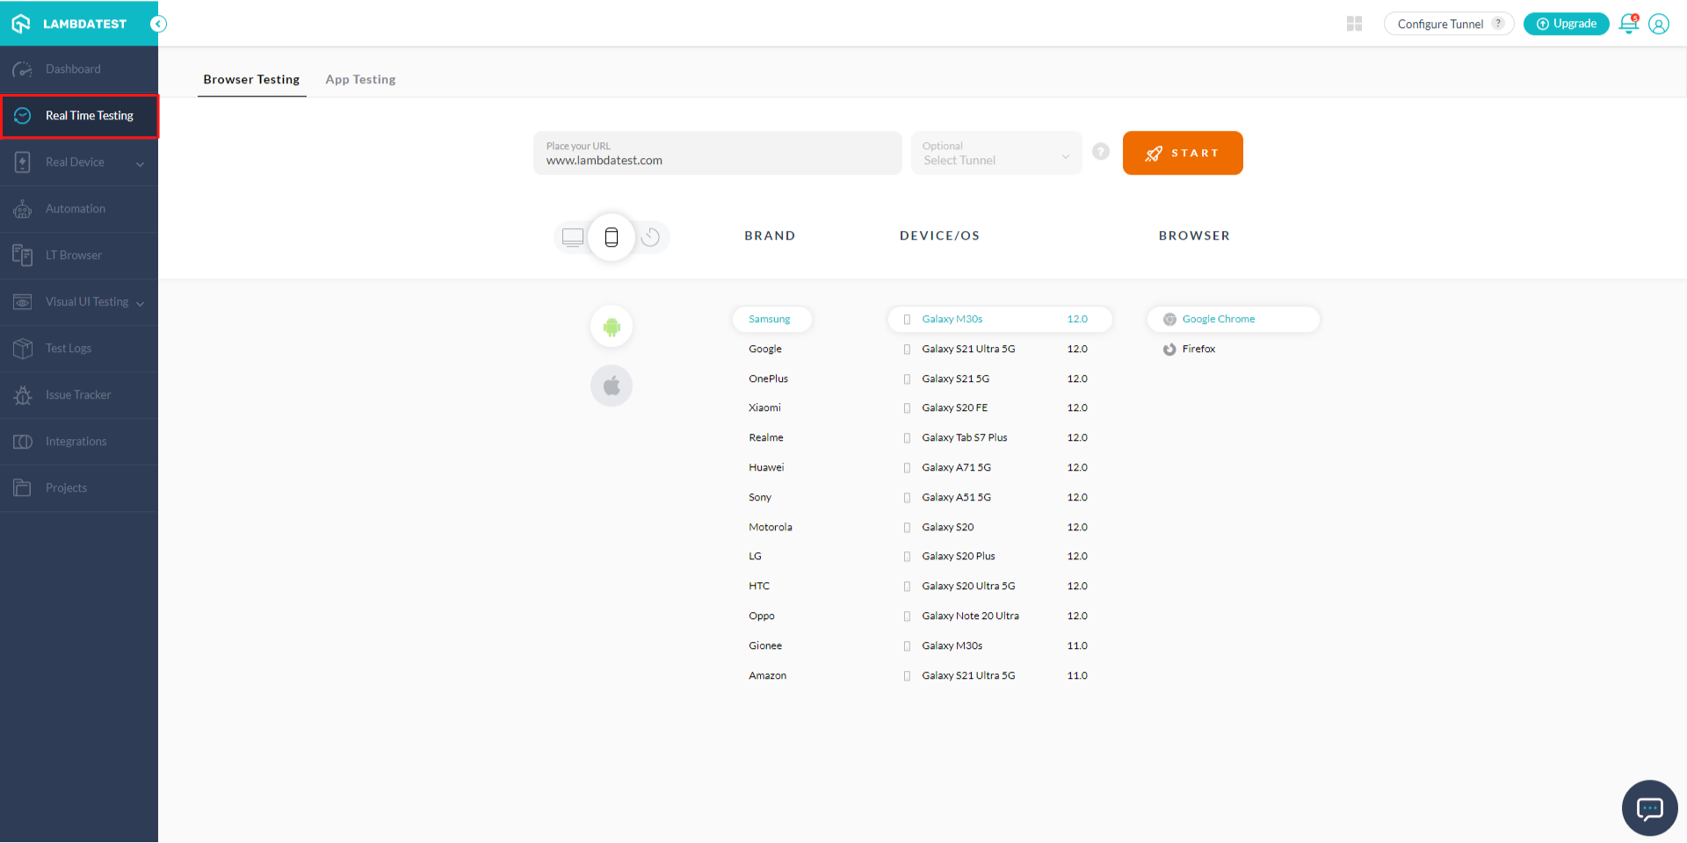The image size is (1687, 843).
Task: Select Firefox browser option
Action: (x=1198, y=349)
